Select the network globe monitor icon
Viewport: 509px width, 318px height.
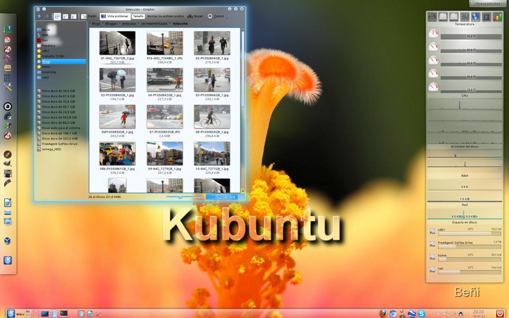click(x=475, y=17)
